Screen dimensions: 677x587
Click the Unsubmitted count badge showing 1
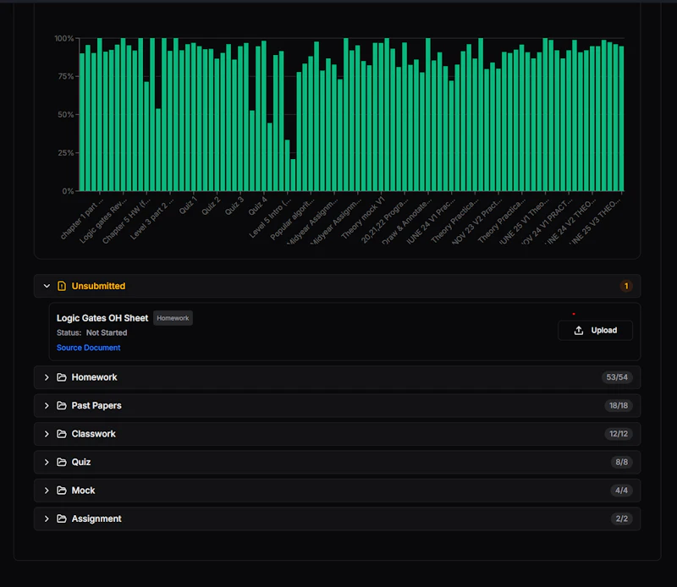tap(626, 286)
